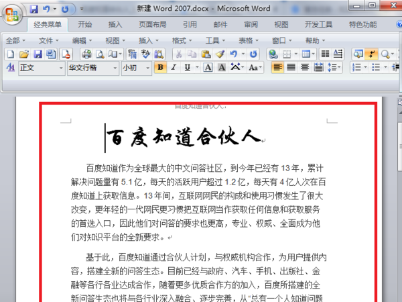Screen dimensions: 402x302
Task: Open the research binoculars tool
Action: click(x=159, y=54)
